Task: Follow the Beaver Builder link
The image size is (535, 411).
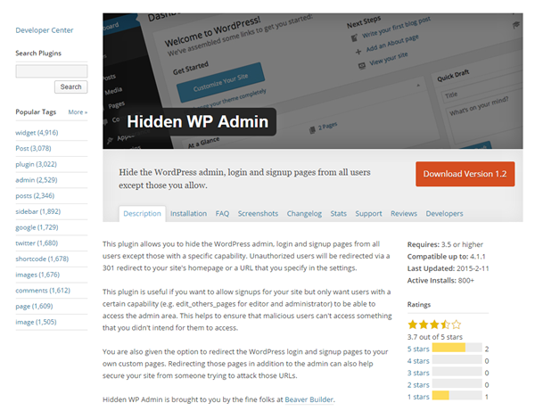Action: pyautogui.click(x=309, y=399)
